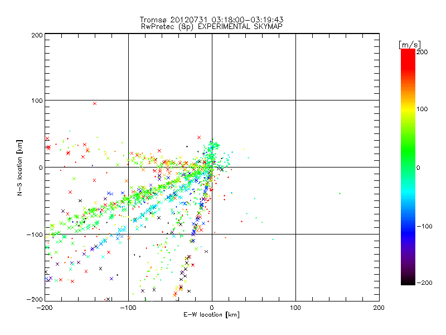Click the y-axis tick label 100
This screenshot has width=446, height=335.
point(36,100)
